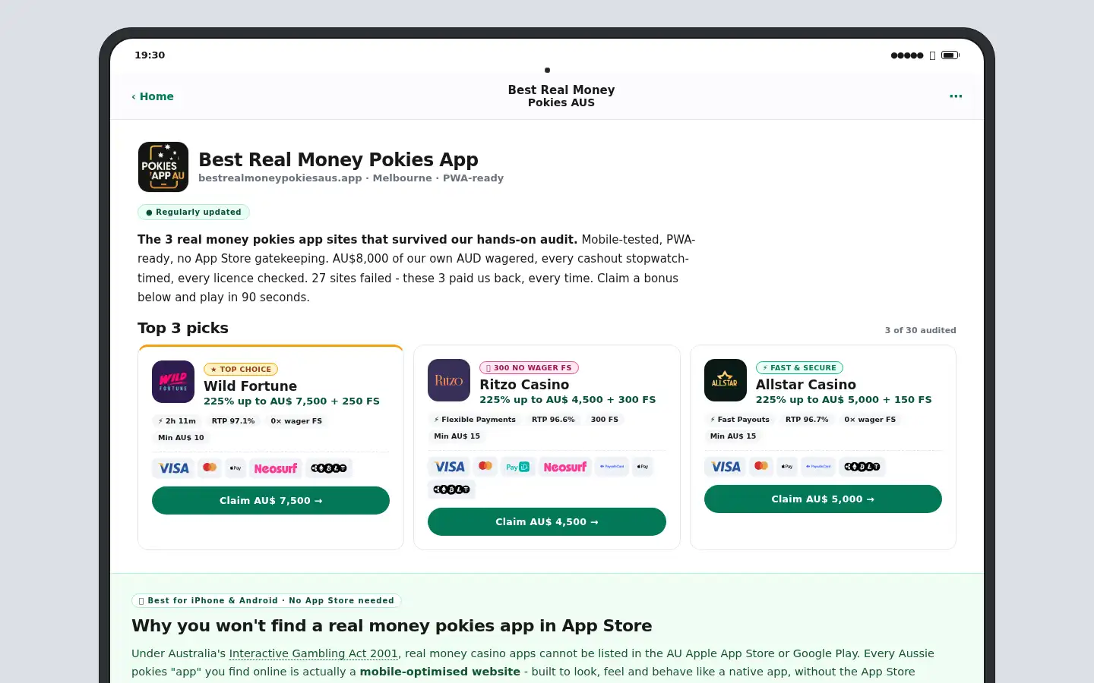Tap the signal strength dots in status bar
This screenshot has width=1094, height=683.
[907, 55]
